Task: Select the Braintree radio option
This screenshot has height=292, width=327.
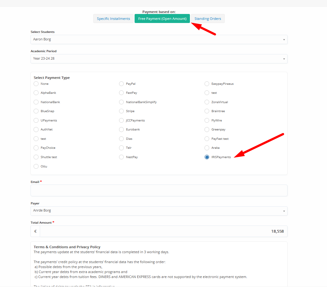Action: (207, 111)
